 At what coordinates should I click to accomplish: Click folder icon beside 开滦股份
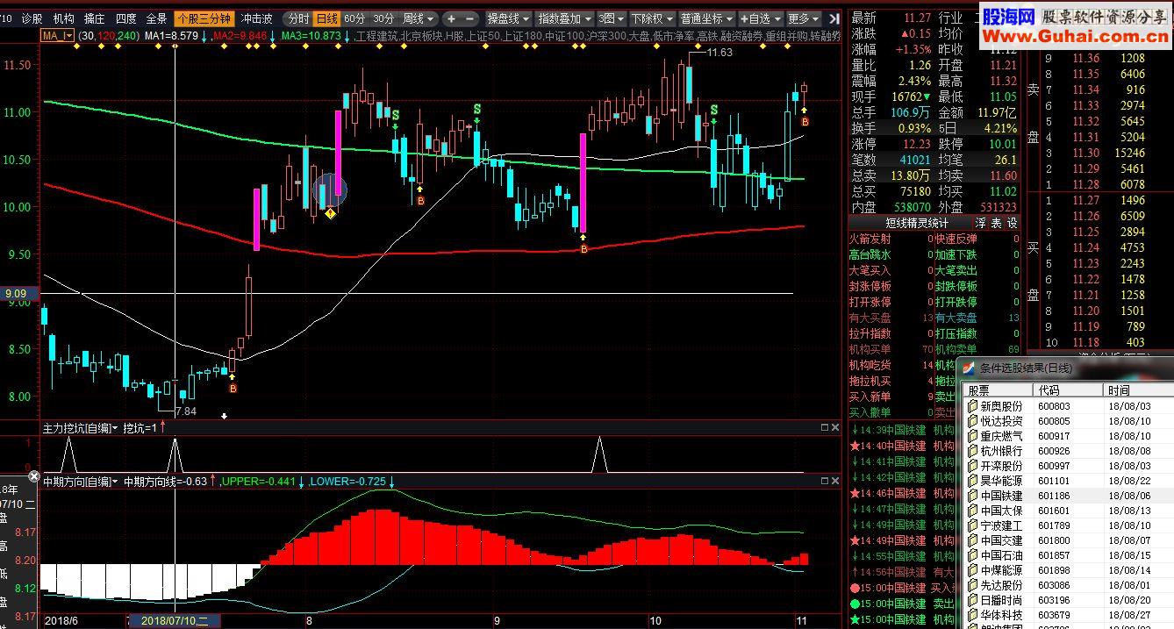click(x=972, y=466)
